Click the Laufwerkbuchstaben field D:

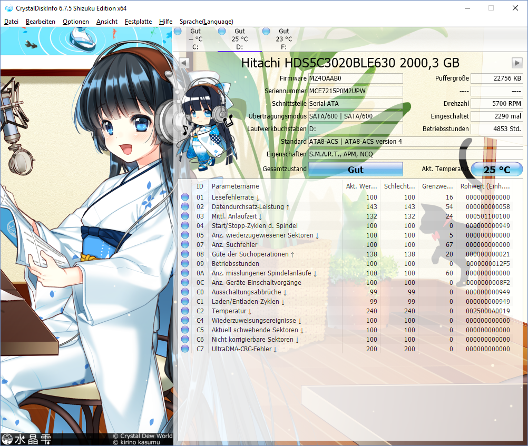(x=356, y=129)
